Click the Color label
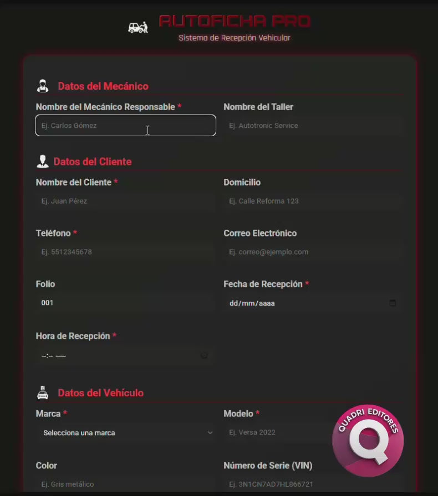Image resolution: width=438 pixels, height=496 pixels. point(46,466)
